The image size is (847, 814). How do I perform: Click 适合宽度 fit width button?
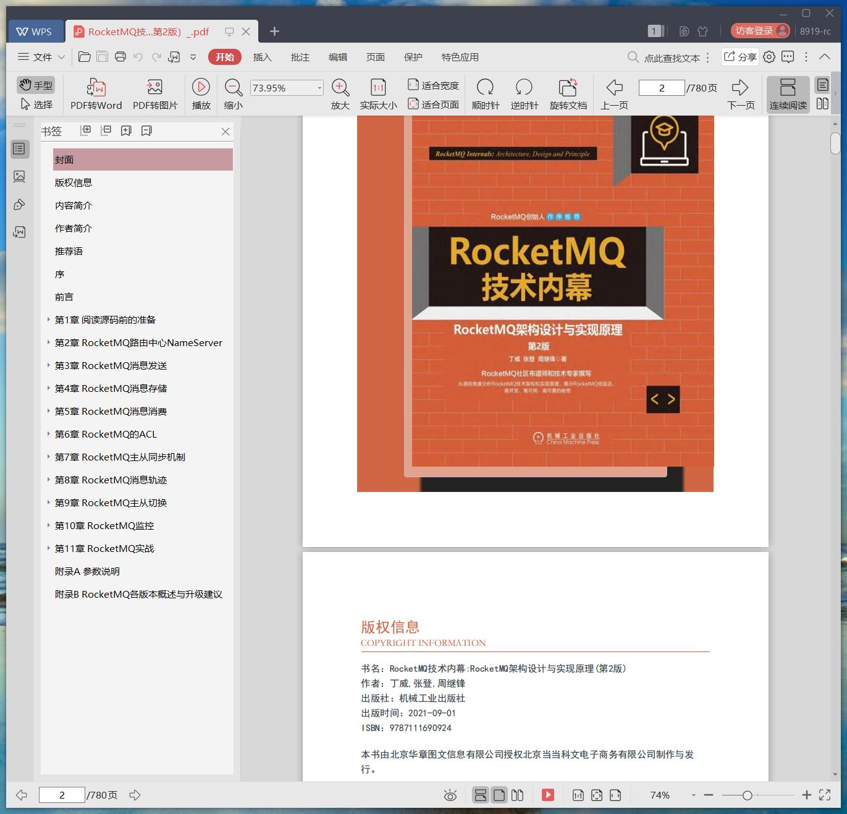[x=433, y=85]
